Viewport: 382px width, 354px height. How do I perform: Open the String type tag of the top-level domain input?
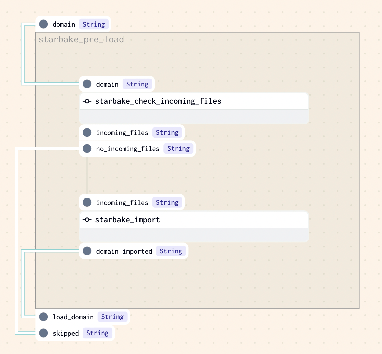click(94, 24)
